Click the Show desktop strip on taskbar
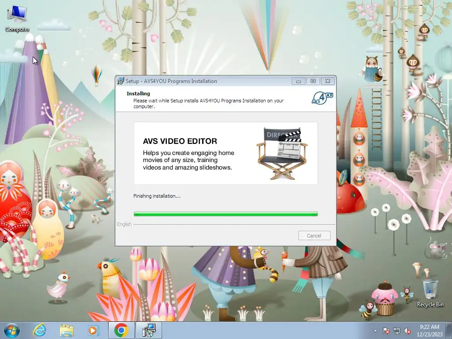The height and width of the screenshot is (339, 452). tap(450, 330)
